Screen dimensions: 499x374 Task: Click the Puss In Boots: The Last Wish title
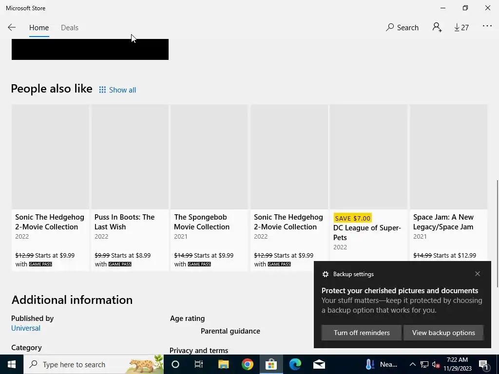124,222
